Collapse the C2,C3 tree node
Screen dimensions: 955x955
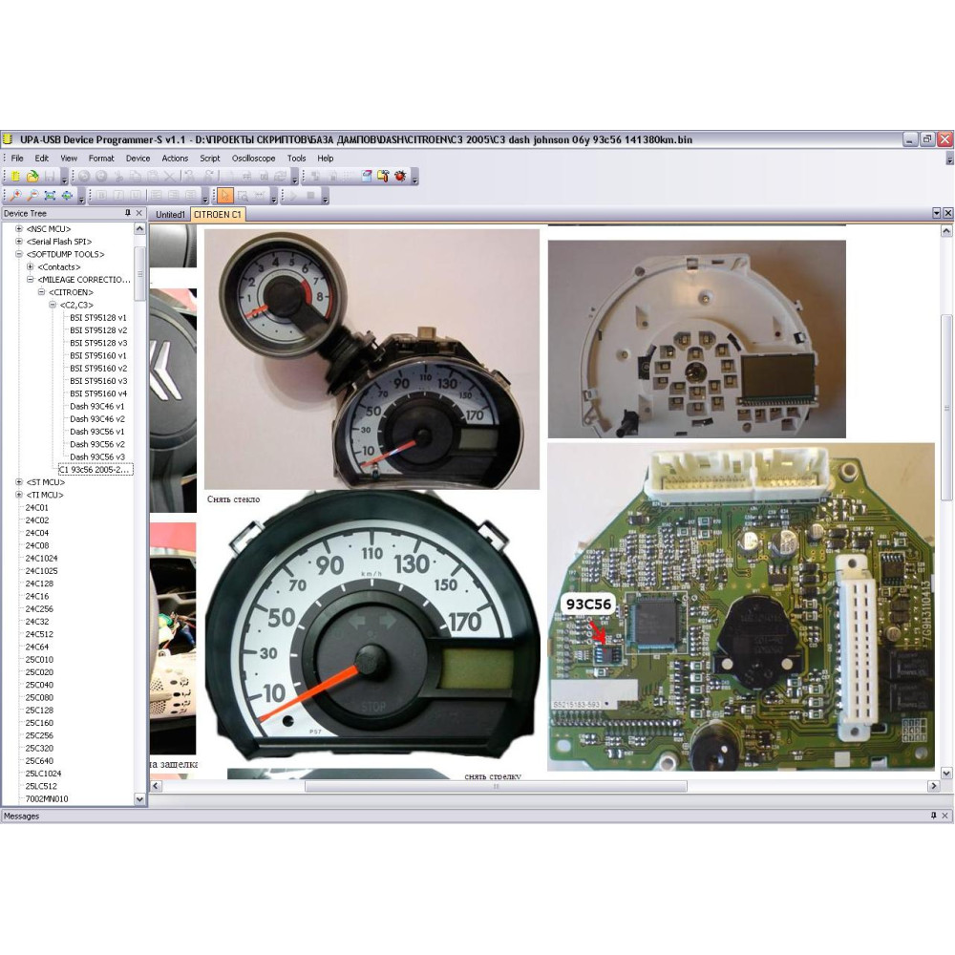53,305
